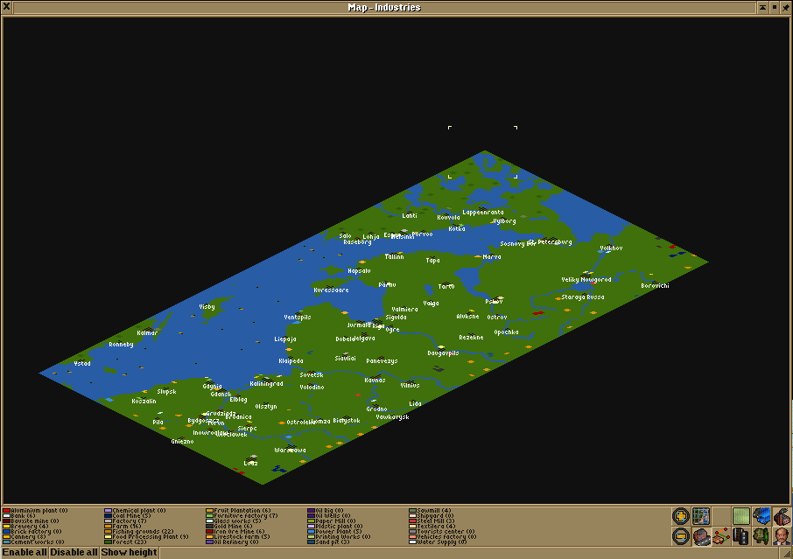Zoom out the minimap with the minus icon
793x559 pixels.
[x=681, y=536]
